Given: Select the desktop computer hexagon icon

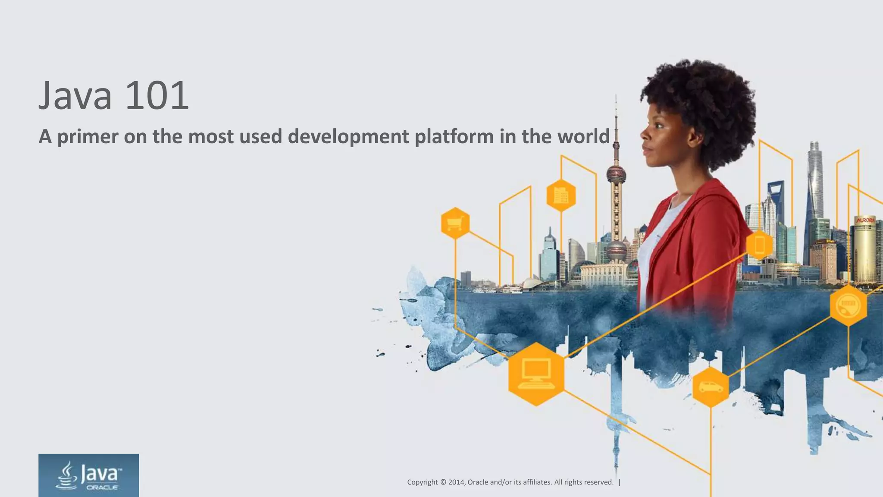Looking at the screenshot, I should coord(536,374).
